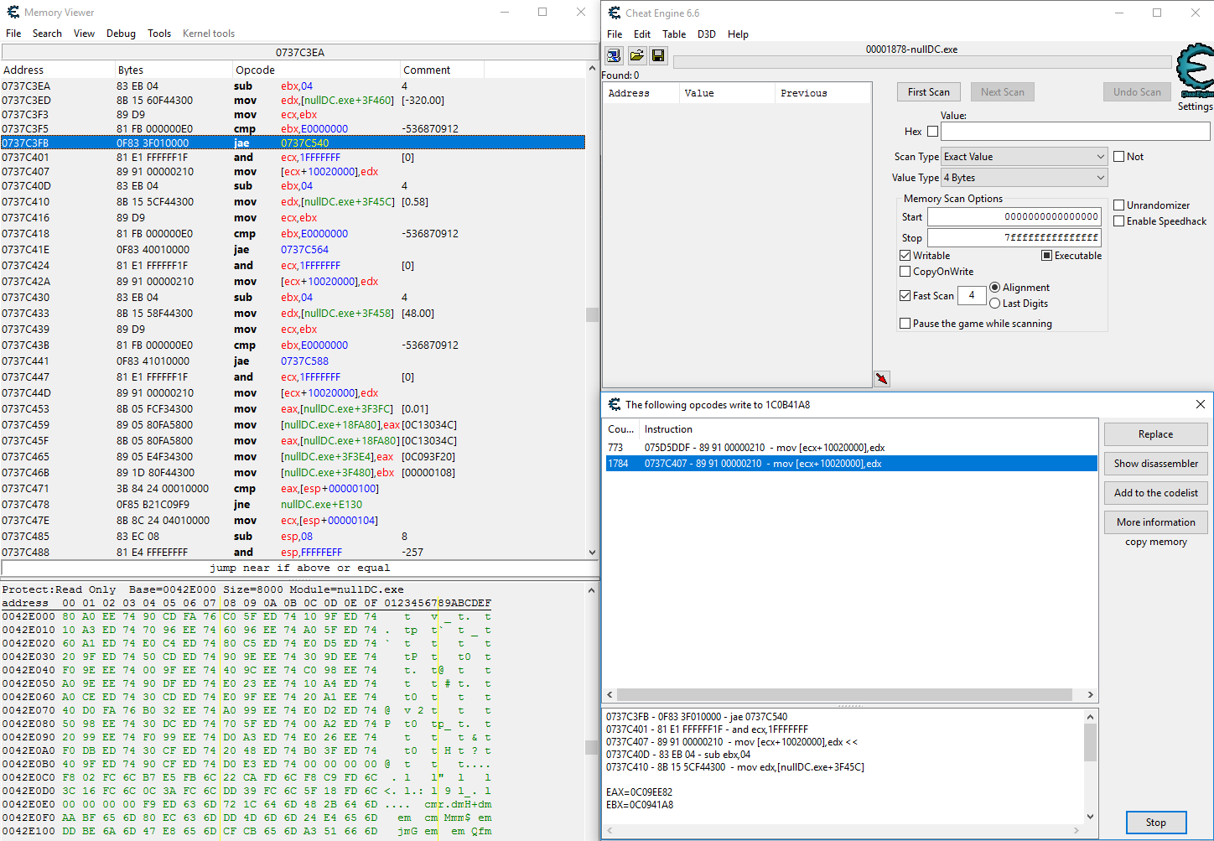This screenshot has width=1214, height=841.
Task: Select the Last Digits radio button
Action: pyautogui.click(x=995, y=304)
